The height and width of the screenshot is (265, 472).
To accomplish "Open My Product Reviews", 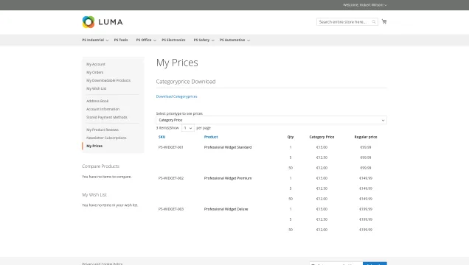I will 103,130.
